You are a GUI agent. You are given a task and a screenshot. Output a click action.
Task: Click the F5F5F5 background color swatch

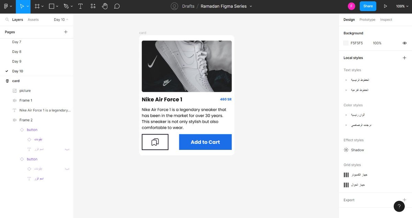click(x=346, y=43)
